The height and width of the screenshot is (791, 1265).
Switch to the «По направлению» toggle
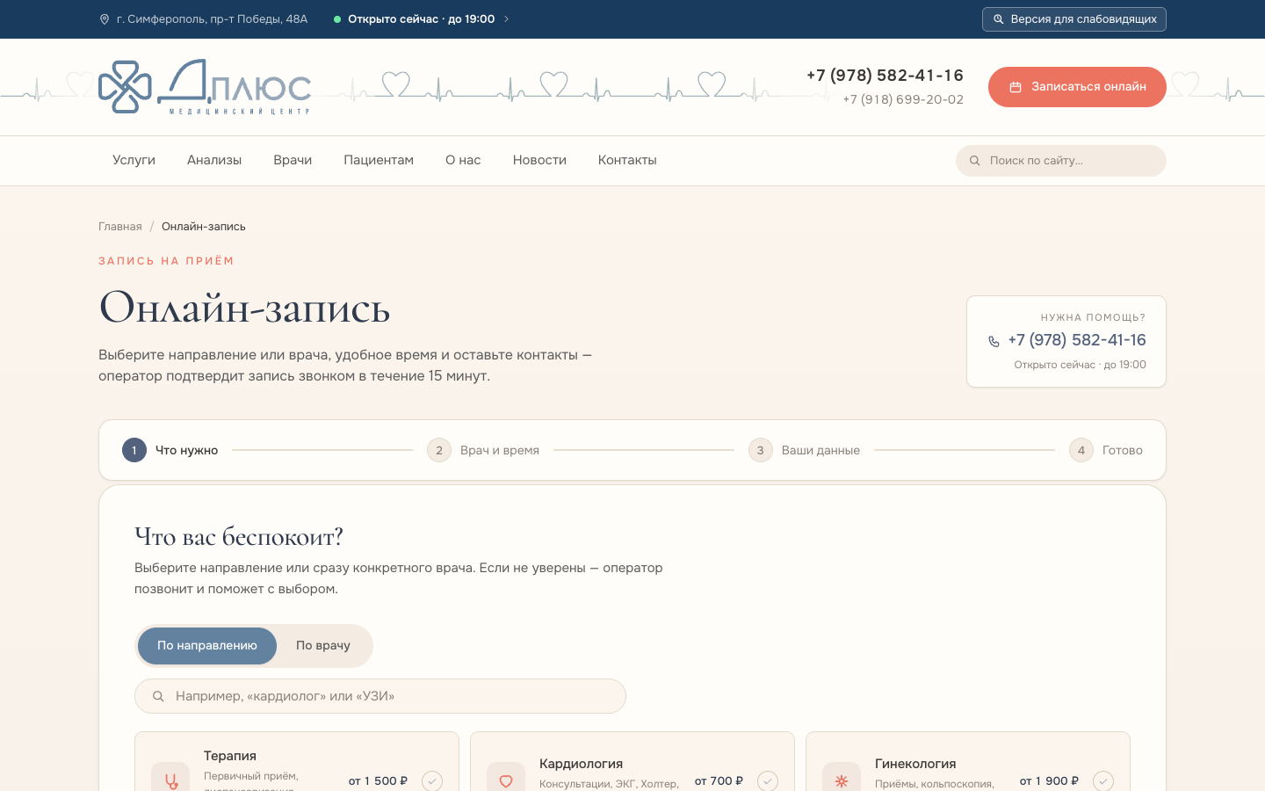207,646
